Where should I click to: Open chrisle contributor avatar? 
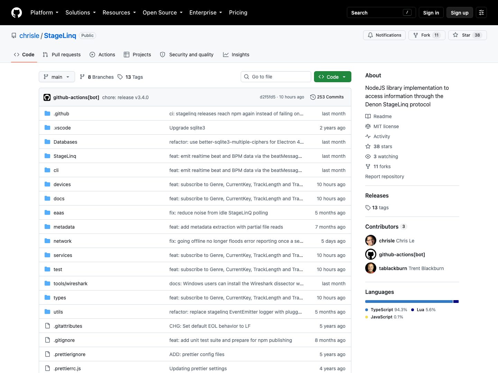[x=371, y=241]
